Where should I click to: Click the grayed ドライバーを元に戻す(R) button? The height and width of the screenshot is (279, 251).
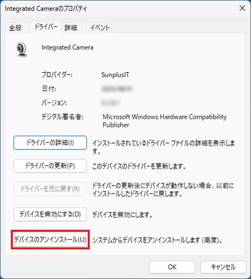(50, 189)
